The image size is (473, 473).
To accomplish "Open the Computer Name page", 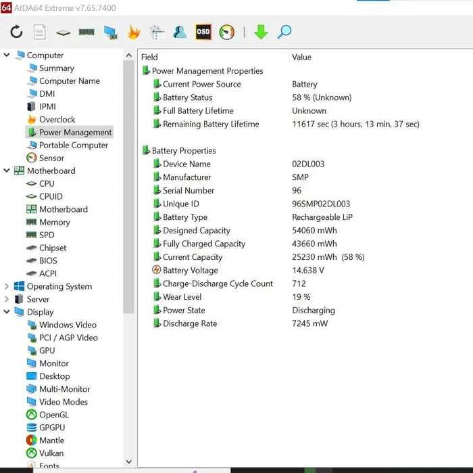I will tap(70, 81).
